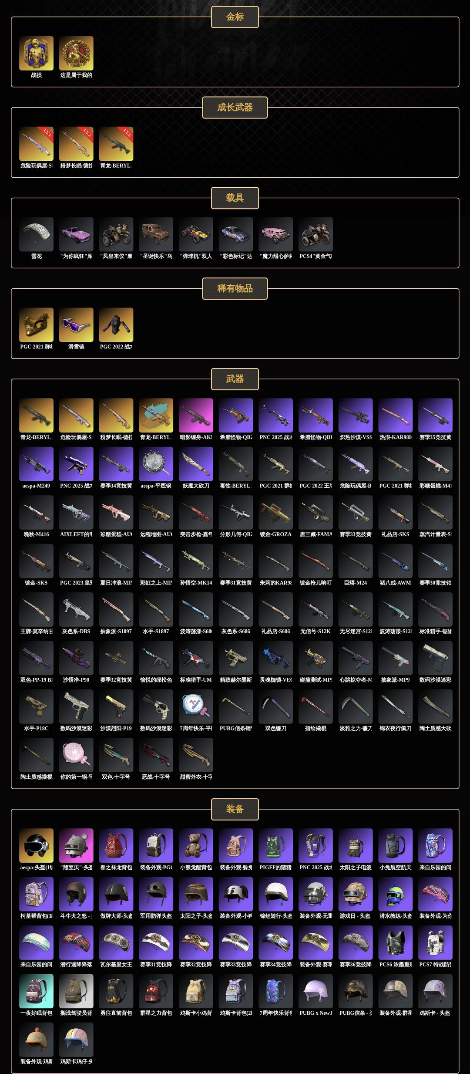Click the 镀金-GROZA weapon skin
This screenshot has width=470, height=1074.
[x=275, y=512]
